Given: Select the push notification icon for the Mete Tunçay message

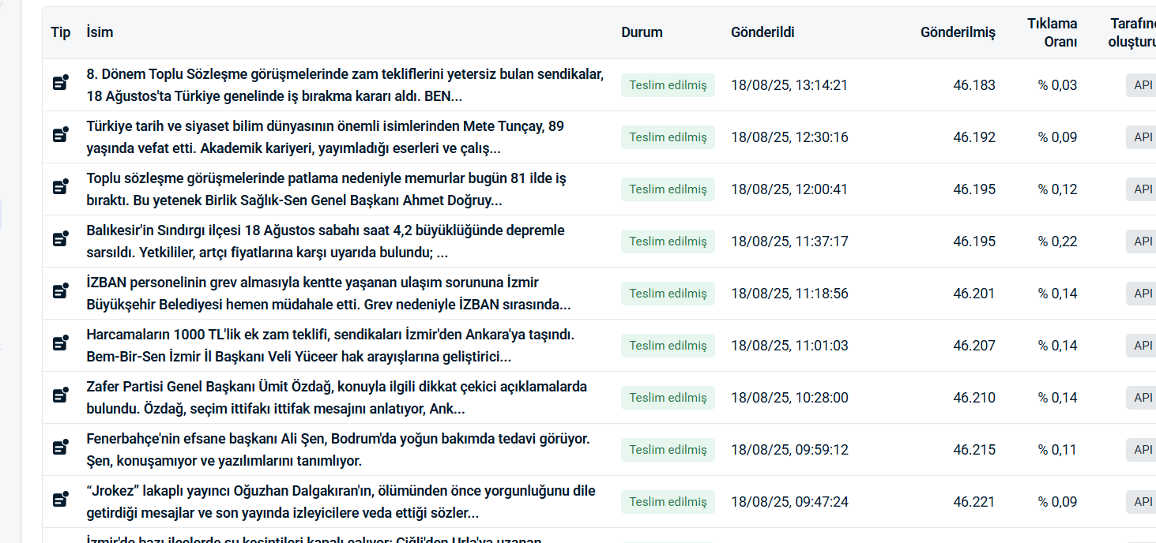Looking at the screenshot, I should click(60, 137).
